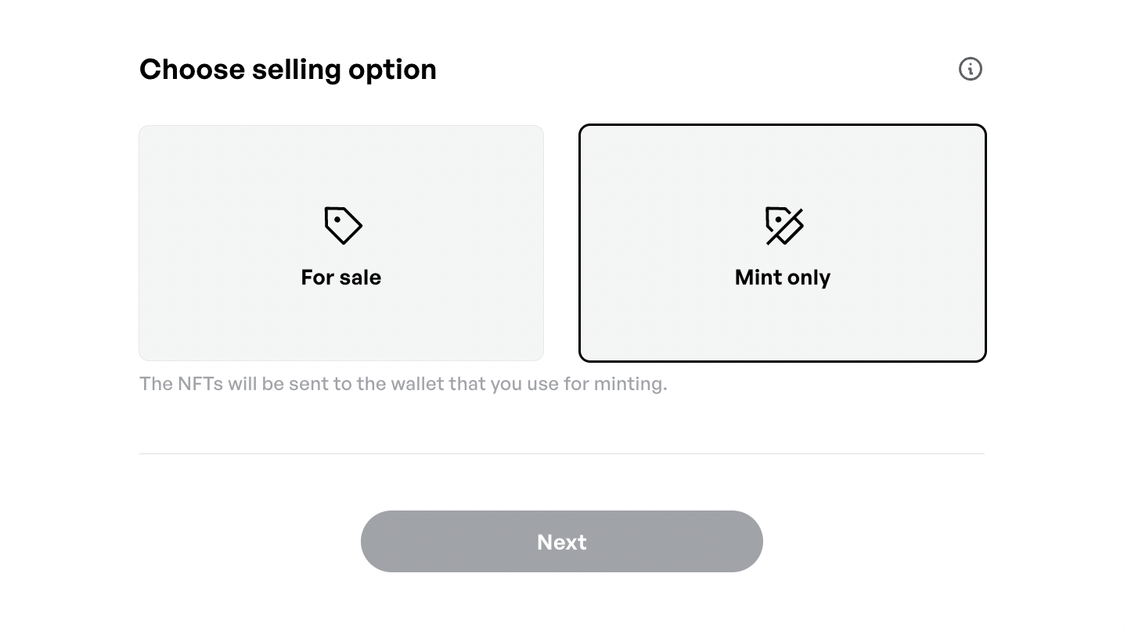Click the word "sale" in the left card
This screenshot has width=1124, height=627.
tap(360, 278)
